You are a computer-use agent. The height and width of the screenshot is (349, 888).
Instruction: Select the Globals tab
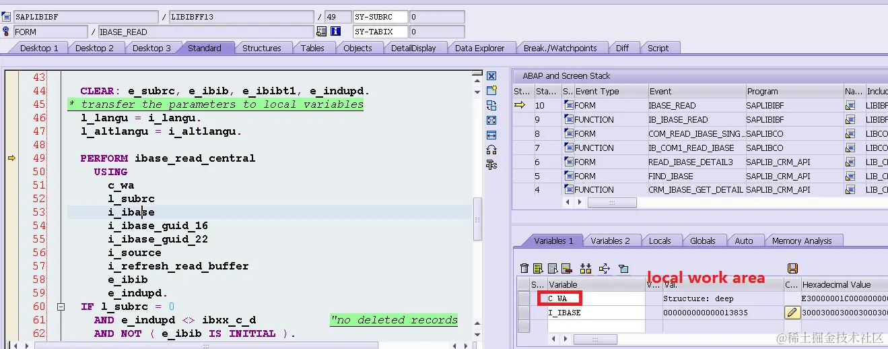tap(702, 241)
